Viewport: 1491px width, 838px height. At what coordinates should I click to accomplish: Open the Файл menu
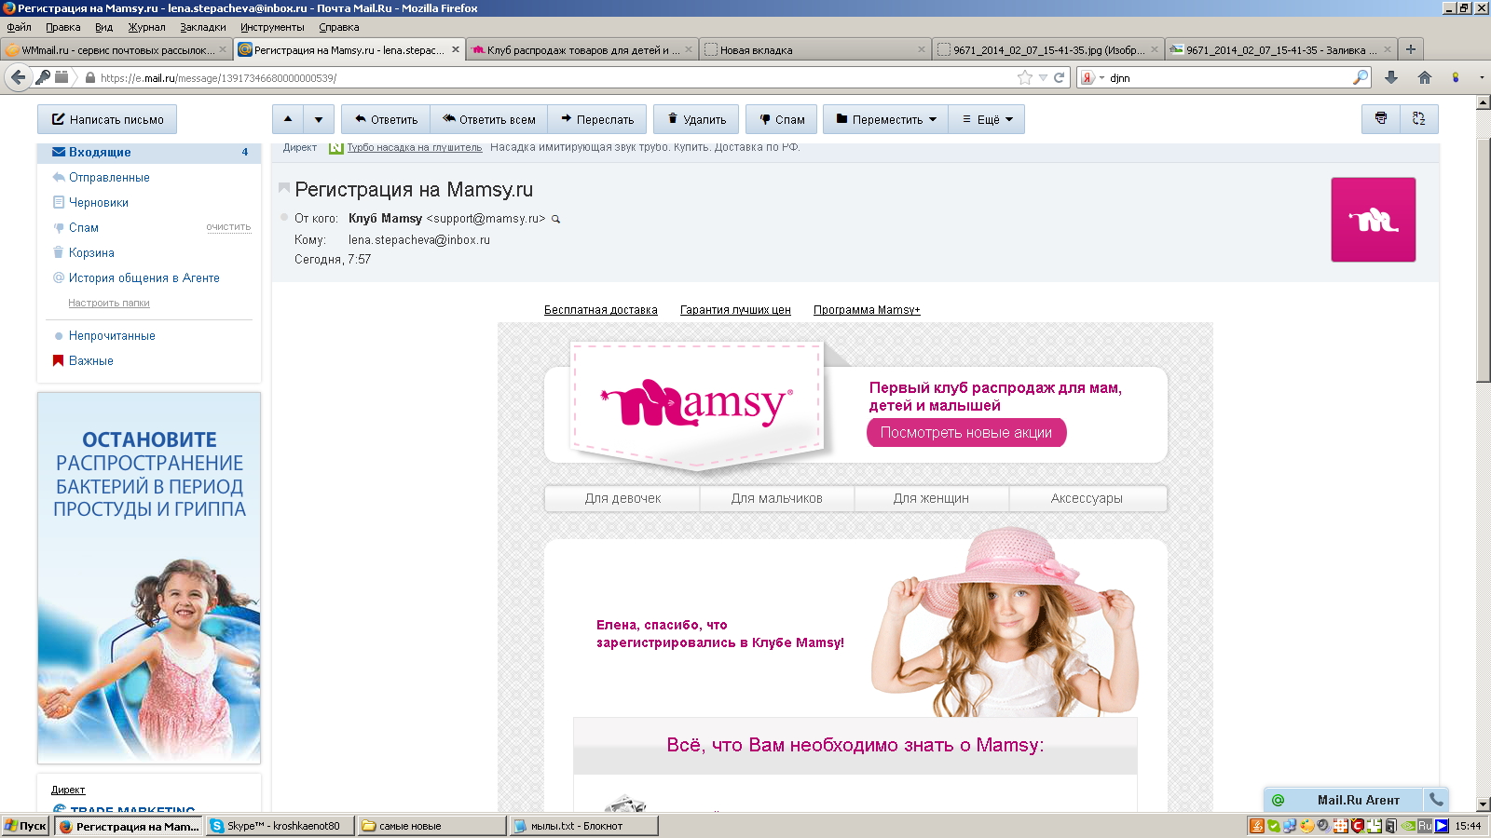click(19, 27)
